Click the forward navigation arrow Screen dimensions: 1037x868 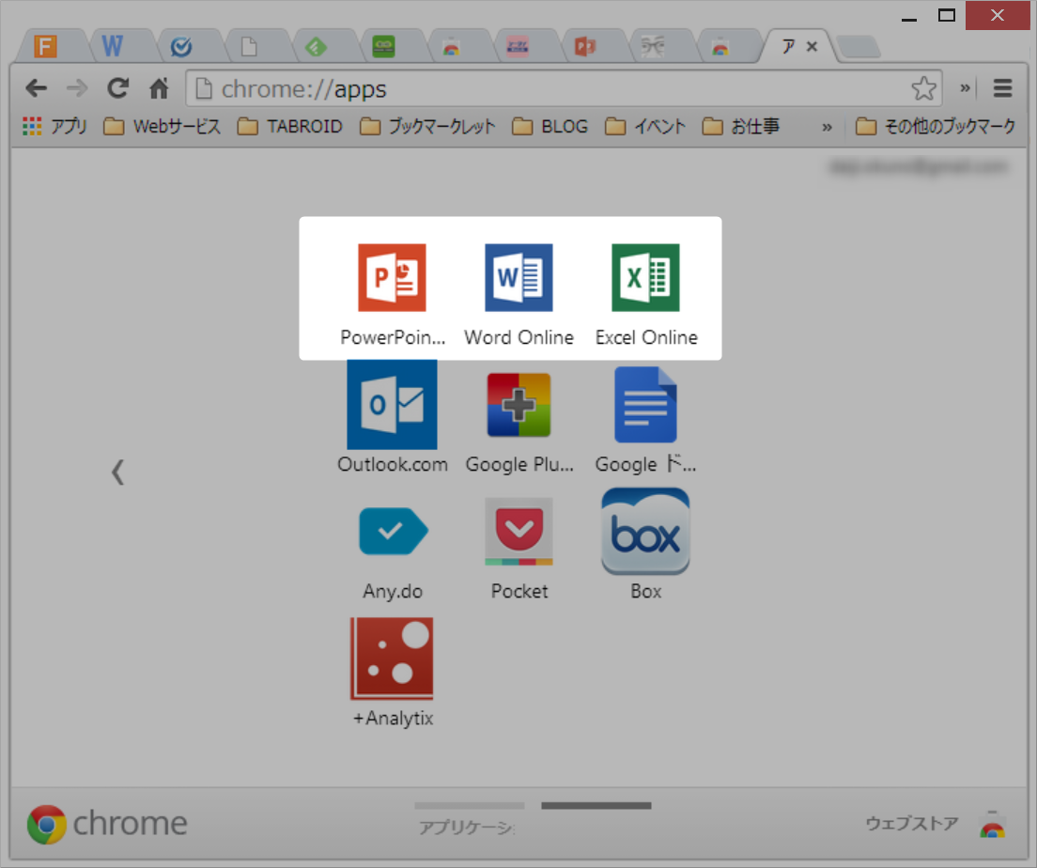[77, 88]
